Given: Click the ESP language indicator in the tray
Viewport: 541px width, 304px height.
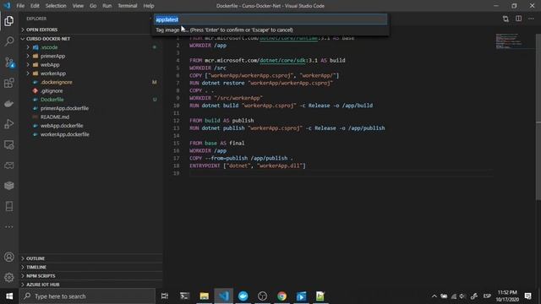Looking at the screenshot, I should point(487,296).
